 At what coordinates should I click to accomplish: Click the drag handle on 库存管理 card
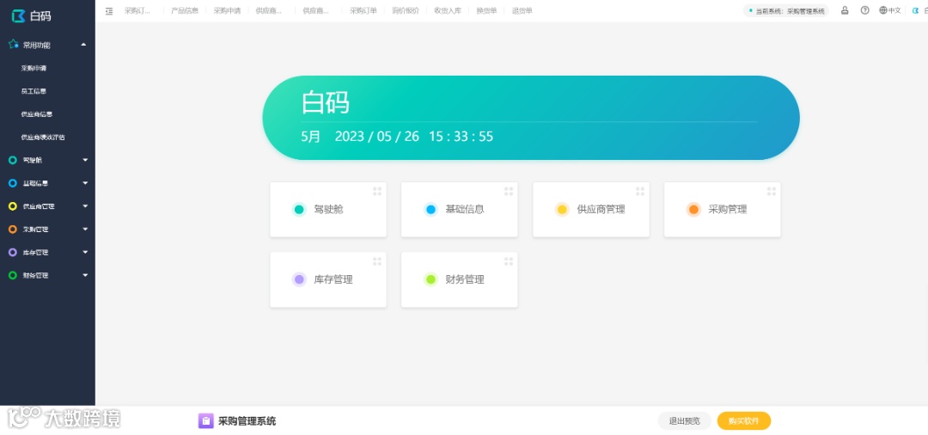coord(377,261)
